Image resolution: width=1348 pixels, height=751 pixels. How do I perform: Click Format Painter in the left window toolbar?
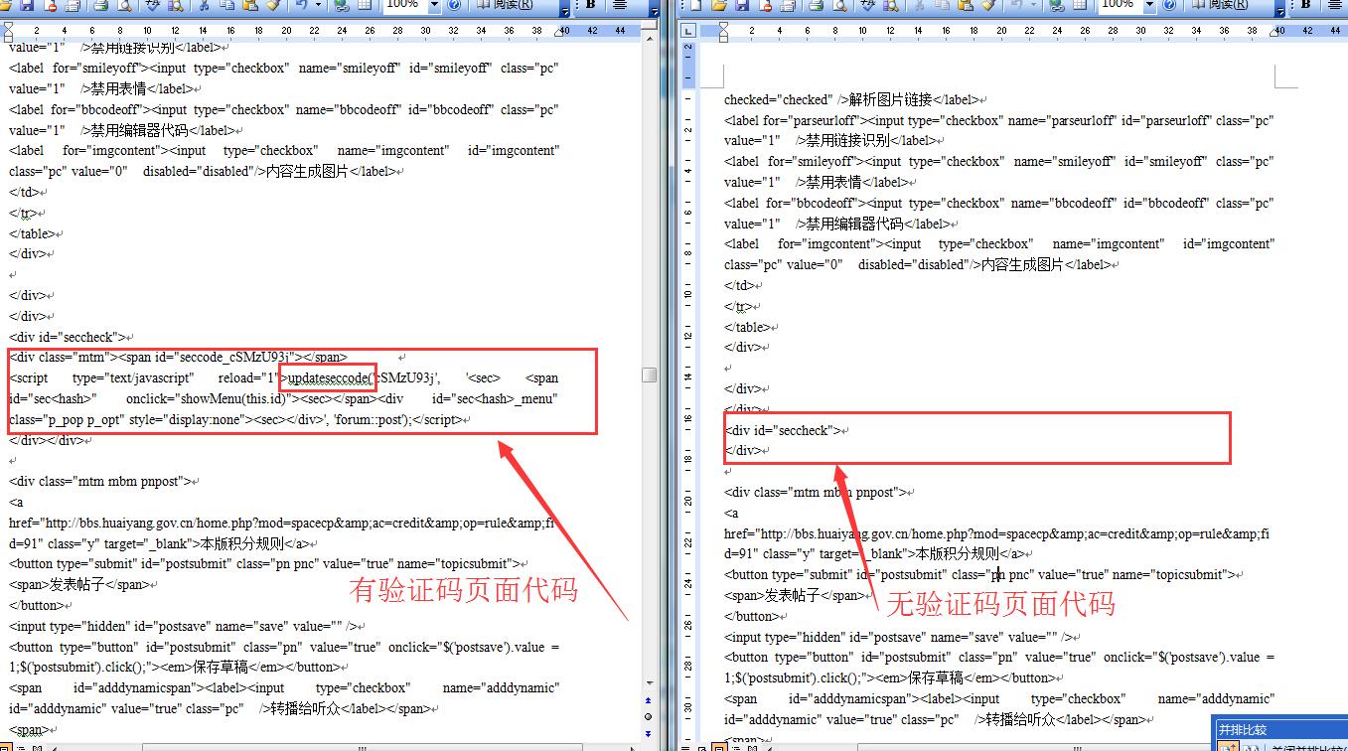coord(268,5)
